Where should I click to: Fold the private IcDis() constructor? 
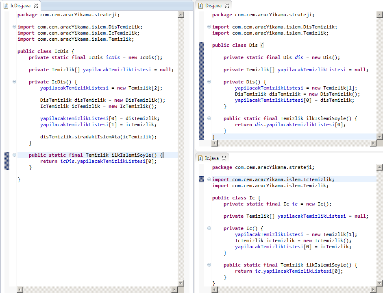coord(15,82)
